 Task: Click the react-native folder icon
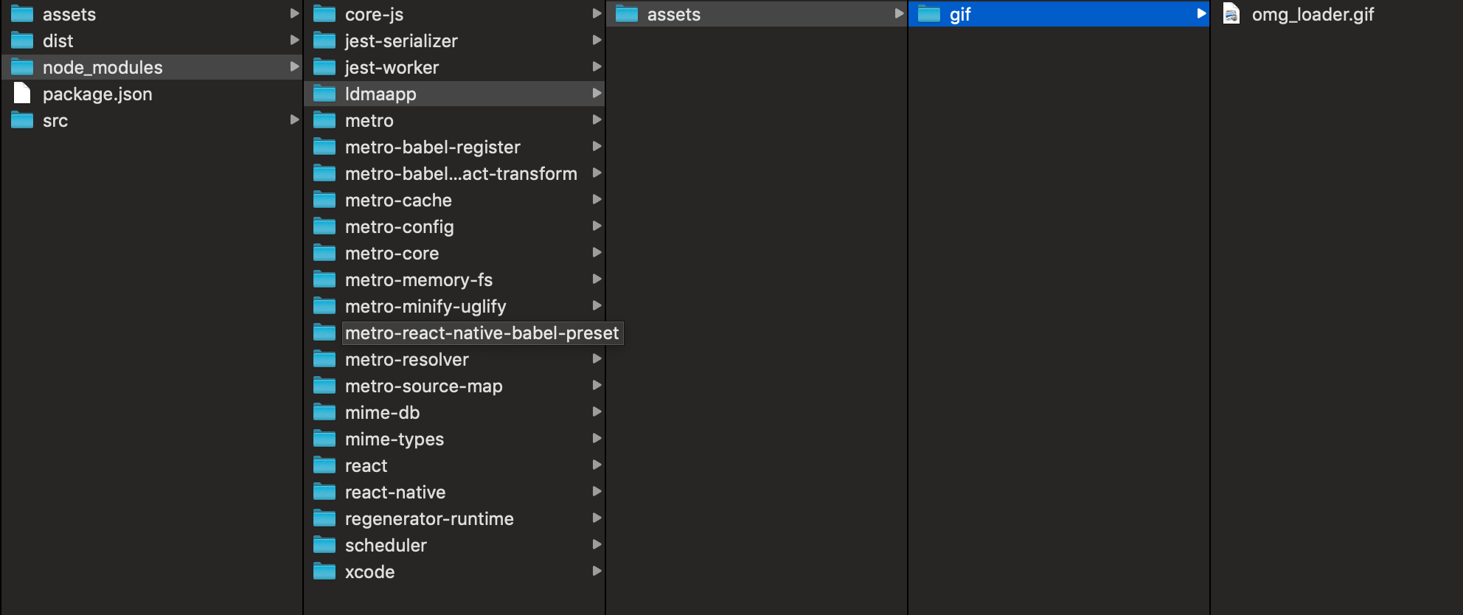coord(324,492)
